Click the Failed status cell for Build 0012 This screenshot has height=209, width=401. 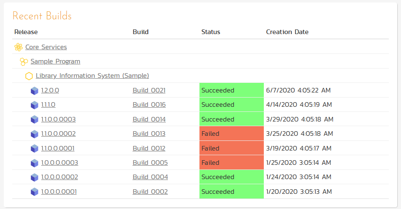click(231, 148)
